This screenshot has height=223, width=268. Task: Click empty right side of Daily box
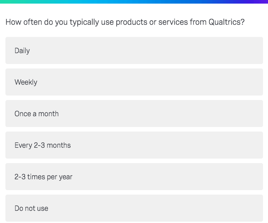[188, 50]
